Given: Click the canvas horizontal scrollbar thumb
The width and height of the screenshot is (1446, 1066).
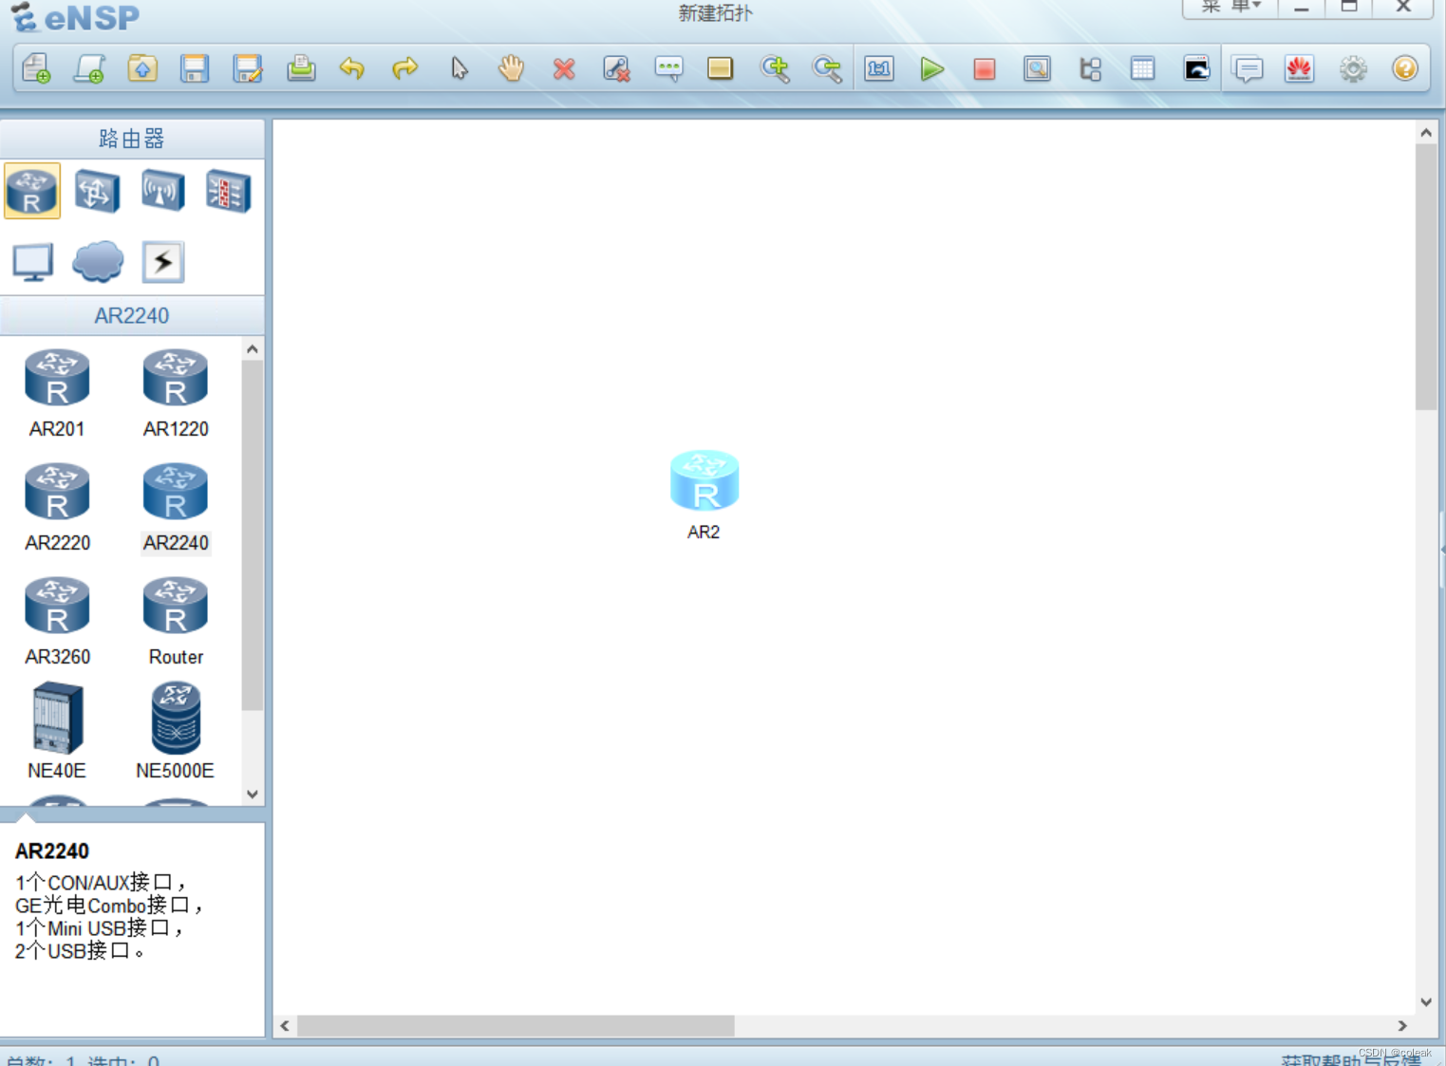Looking at the screenshot, I should coord(516,1026).
